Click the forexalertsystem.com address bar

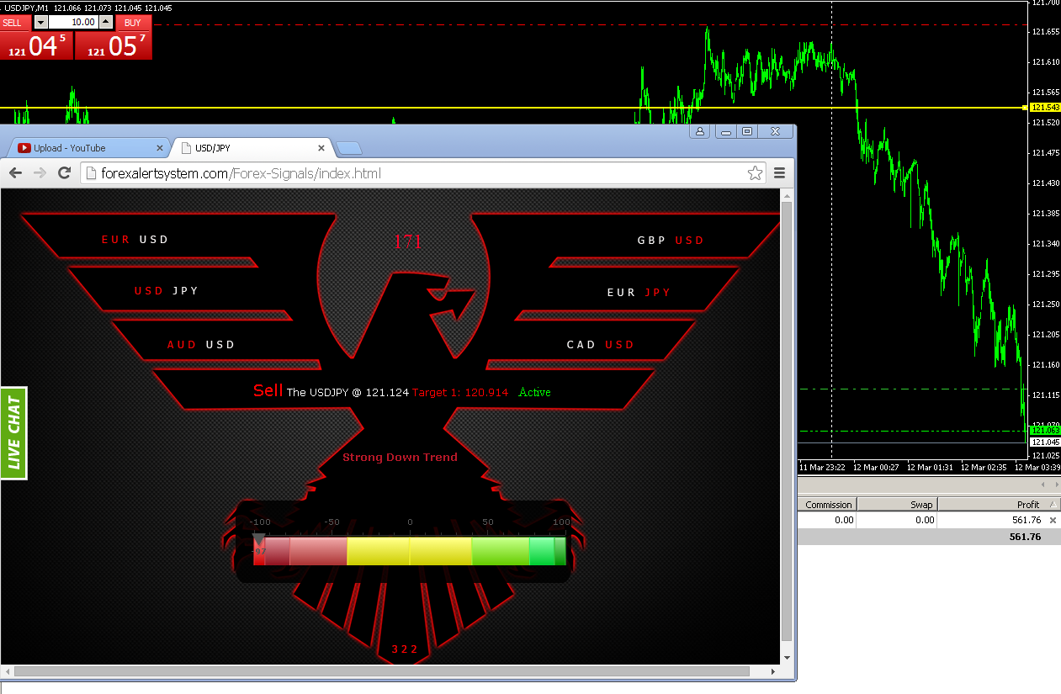[412, 173]
